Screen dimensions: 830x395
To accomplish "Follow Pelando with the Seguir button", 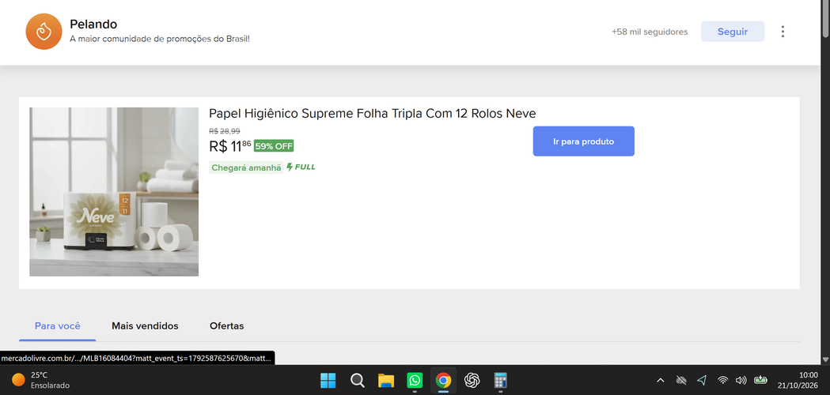I will click(x=733, y=32).
